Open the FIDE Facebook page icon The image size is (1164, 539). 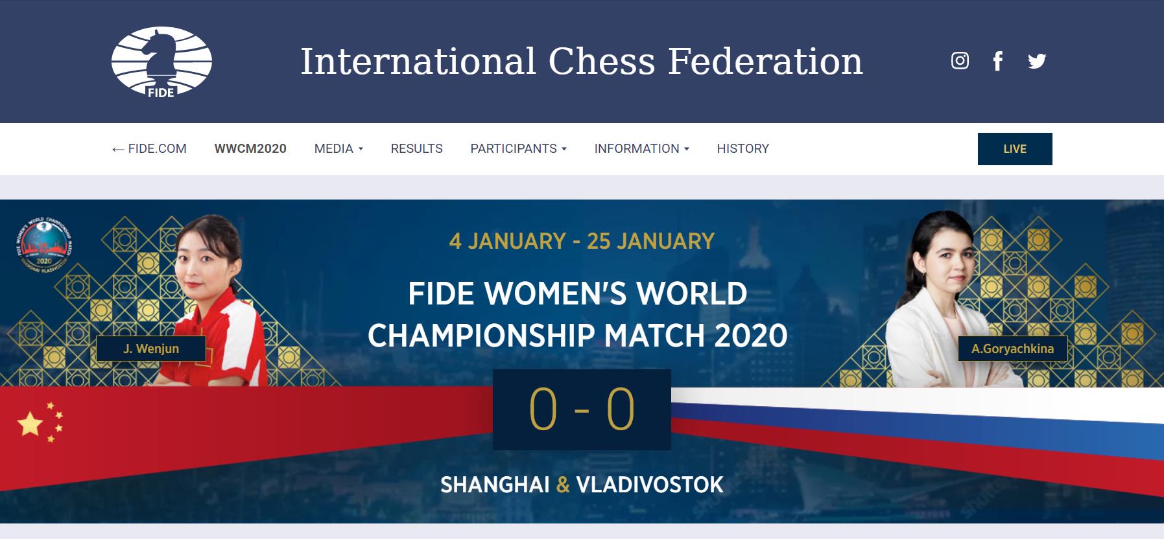[998, 61]
